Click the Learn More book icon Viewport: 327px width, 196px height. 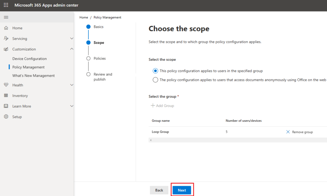6,106
